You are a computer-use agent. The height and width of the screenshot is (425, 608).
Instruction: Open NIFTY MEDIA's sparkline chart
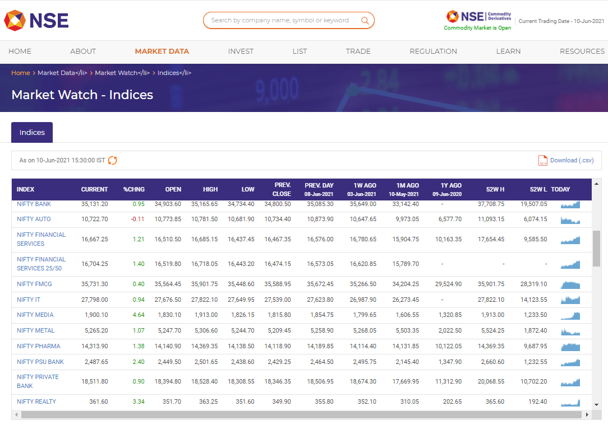570,316
